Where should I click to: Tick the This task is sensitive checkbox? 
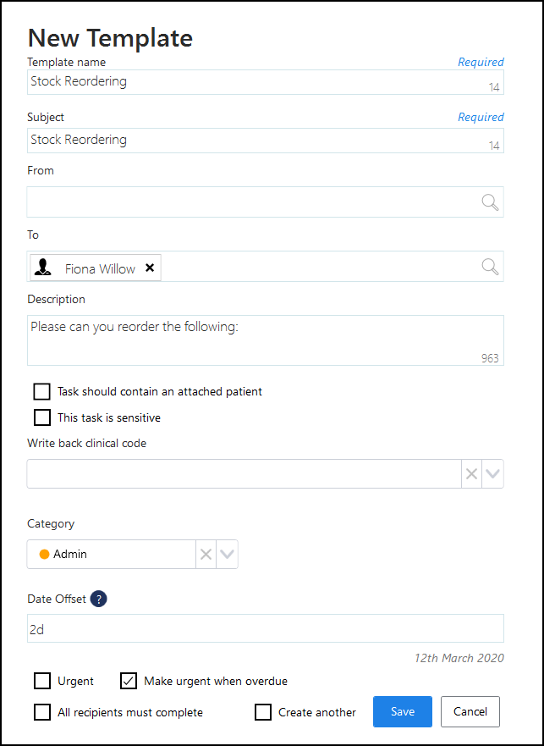click(42, 417)
